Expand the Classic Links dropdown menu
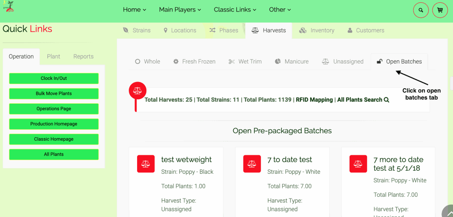Viewport: 453px width, 217px height. pyautogui.click(x=235, y=10)
